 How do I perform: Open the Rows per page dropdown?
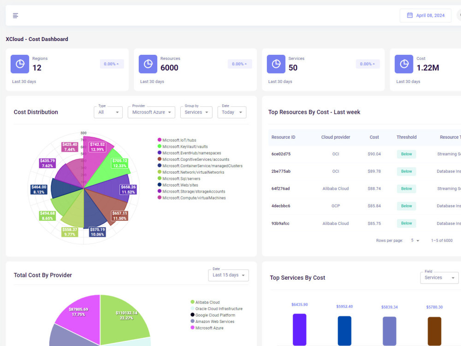415,240
